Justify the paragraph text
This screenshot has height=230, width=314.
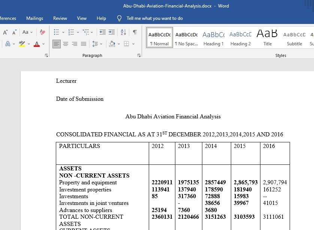[84, 43]
